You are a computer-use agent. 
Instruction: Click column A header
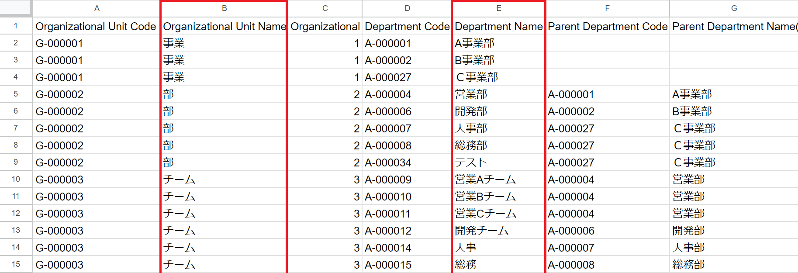coord(97,8)
